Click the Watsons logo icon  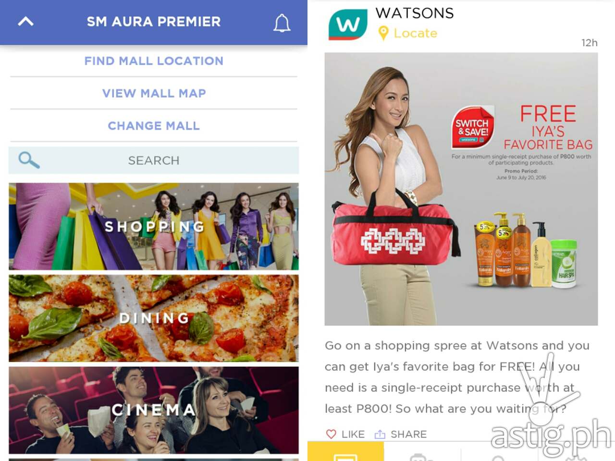coord(348,24)
